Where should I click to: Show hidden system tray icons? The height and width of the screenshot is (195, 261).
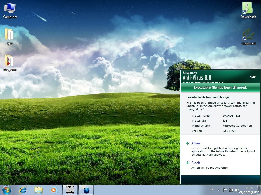tap(218, 190)
